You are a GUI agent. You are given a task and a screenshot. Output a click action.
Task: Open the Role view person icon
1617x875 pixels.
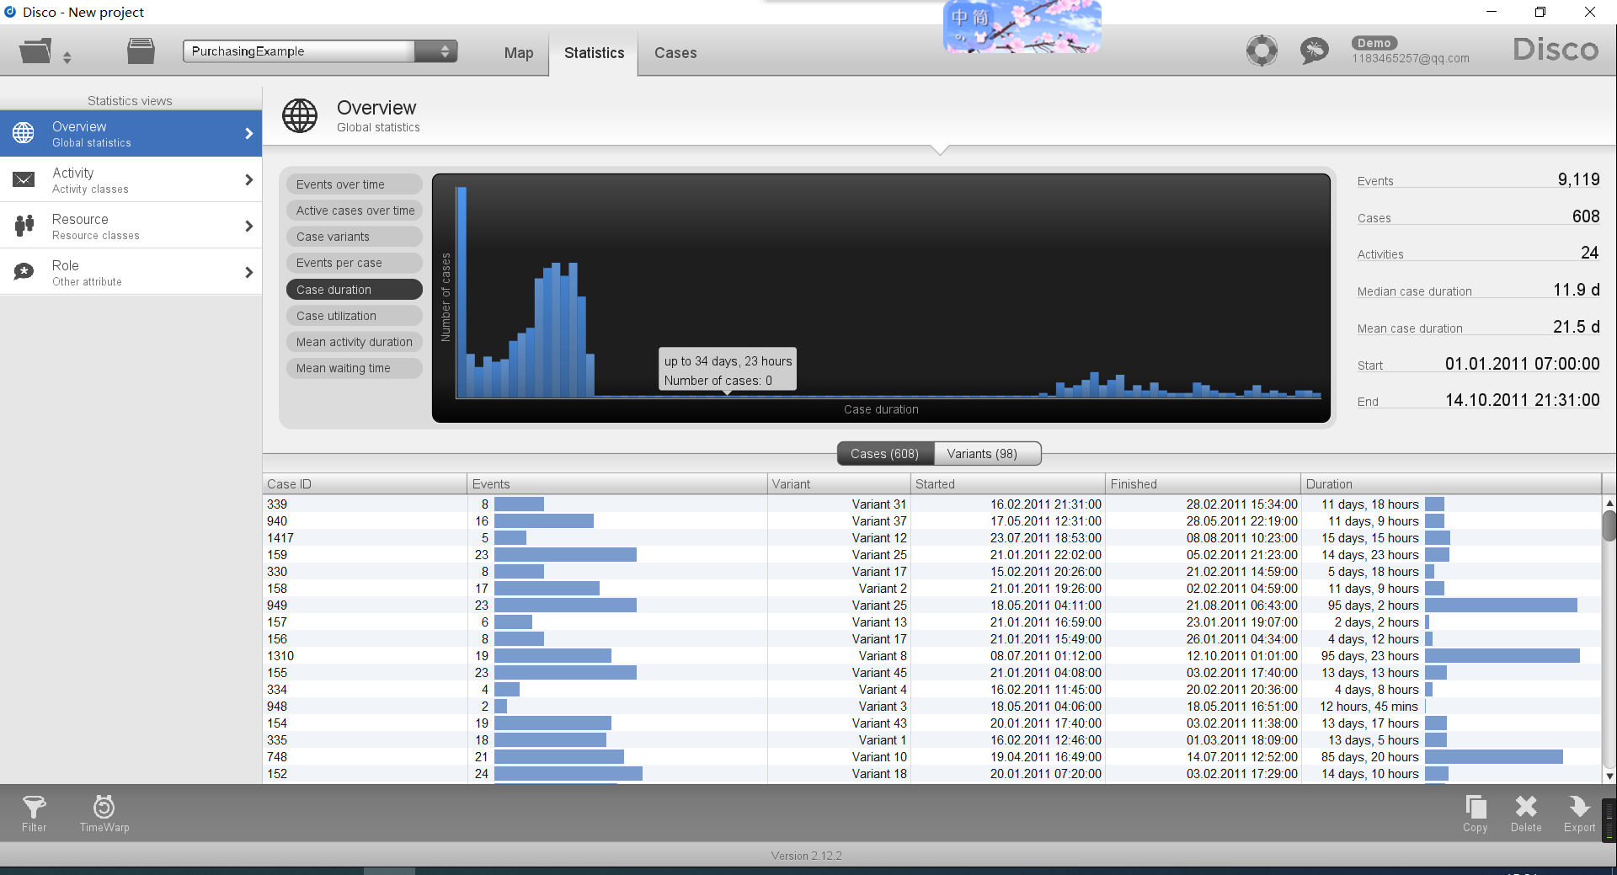tap(24, 272)
